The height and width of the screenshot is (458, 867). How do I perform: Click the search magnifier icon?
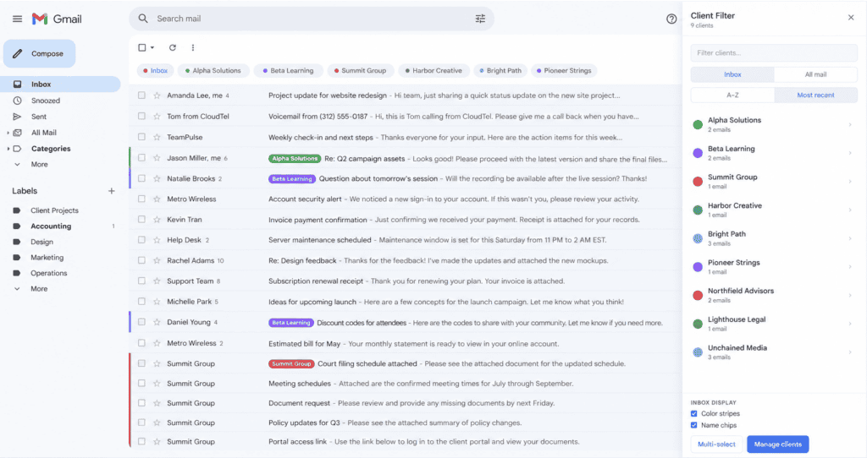[x=142, y=19]
